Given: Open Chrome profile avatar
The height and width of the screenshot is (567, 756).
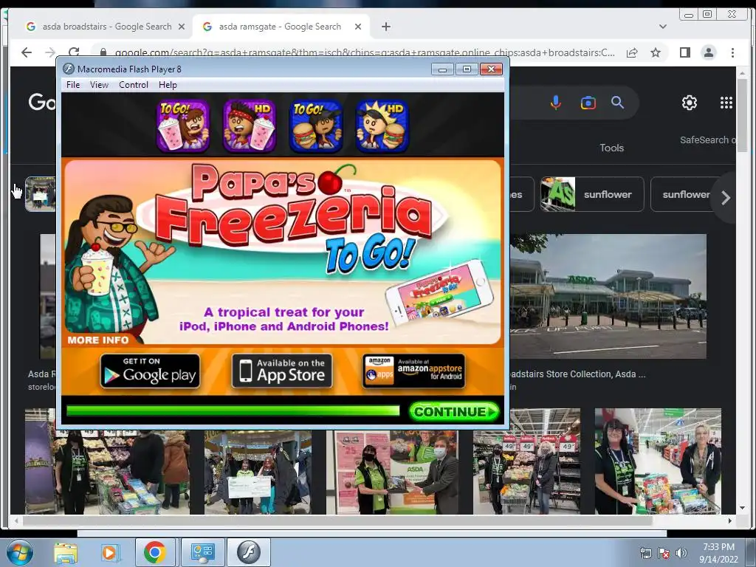Looking at the screenshot, I should (x=709, y=52).
